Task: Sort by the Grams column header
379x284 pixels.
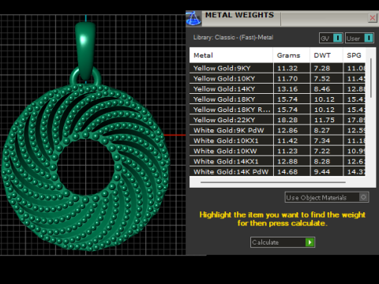Action: pos(291,55)
